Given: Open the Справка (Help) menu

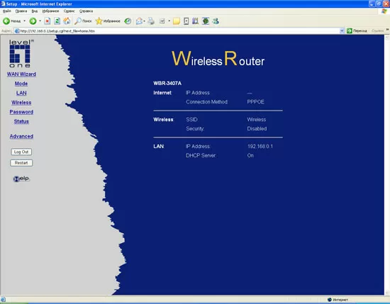Looking at the screenshot, I should (86, 11).
